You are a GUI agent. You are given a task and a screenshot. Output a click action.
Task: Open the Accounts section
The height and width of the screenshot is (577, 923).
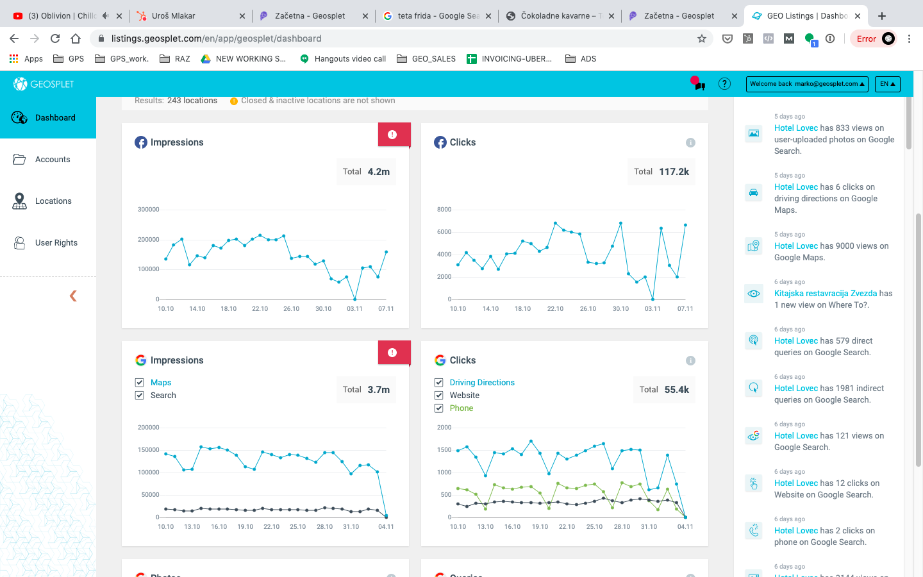(x=48, y=160)
